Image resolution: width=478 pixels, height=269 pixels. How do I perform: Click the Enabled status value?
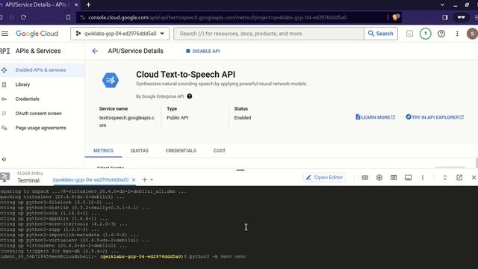coord(242,118)
